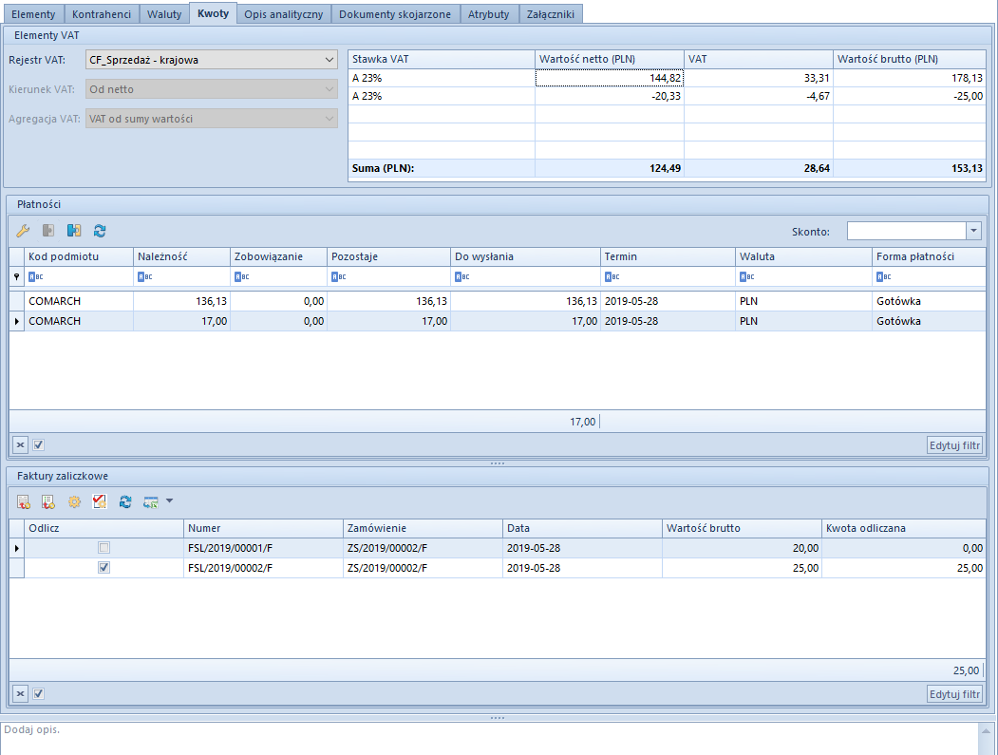Click Edytuj filtr in Faktury zaliczkowe section
998x755 pixels.
tap(954, 694)
